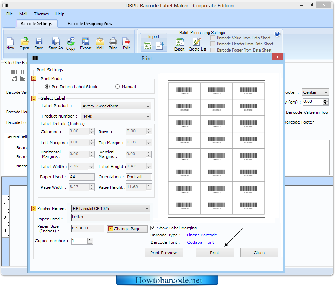The width and height of the screenshot is (335, 287).
Task: Open the Product Number dropdown
Action: 116,116
